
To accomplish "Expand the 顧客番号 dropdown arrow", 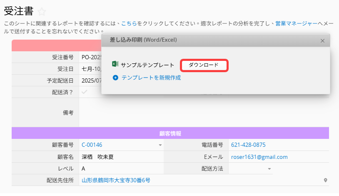I will pyautogui.click(x=160, y=145).
